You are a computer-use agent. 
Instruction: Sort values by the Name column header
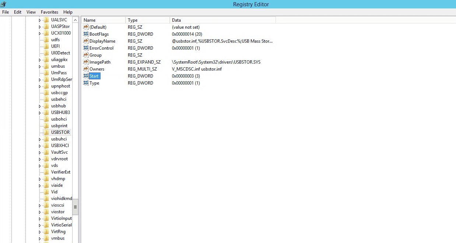click(104, 20)
